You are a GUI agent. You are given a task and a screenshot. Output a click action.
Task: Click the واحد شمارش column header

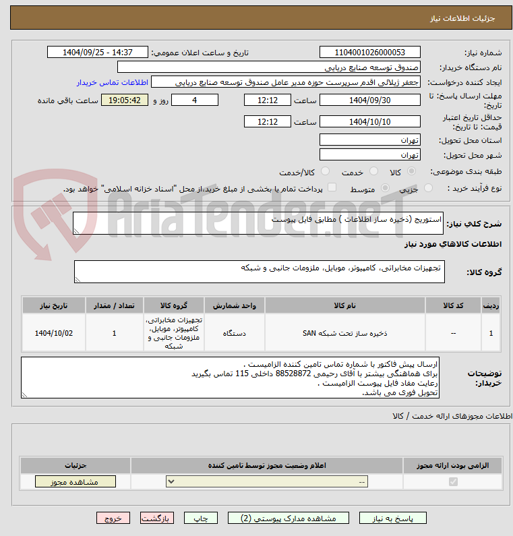(235, 305)
